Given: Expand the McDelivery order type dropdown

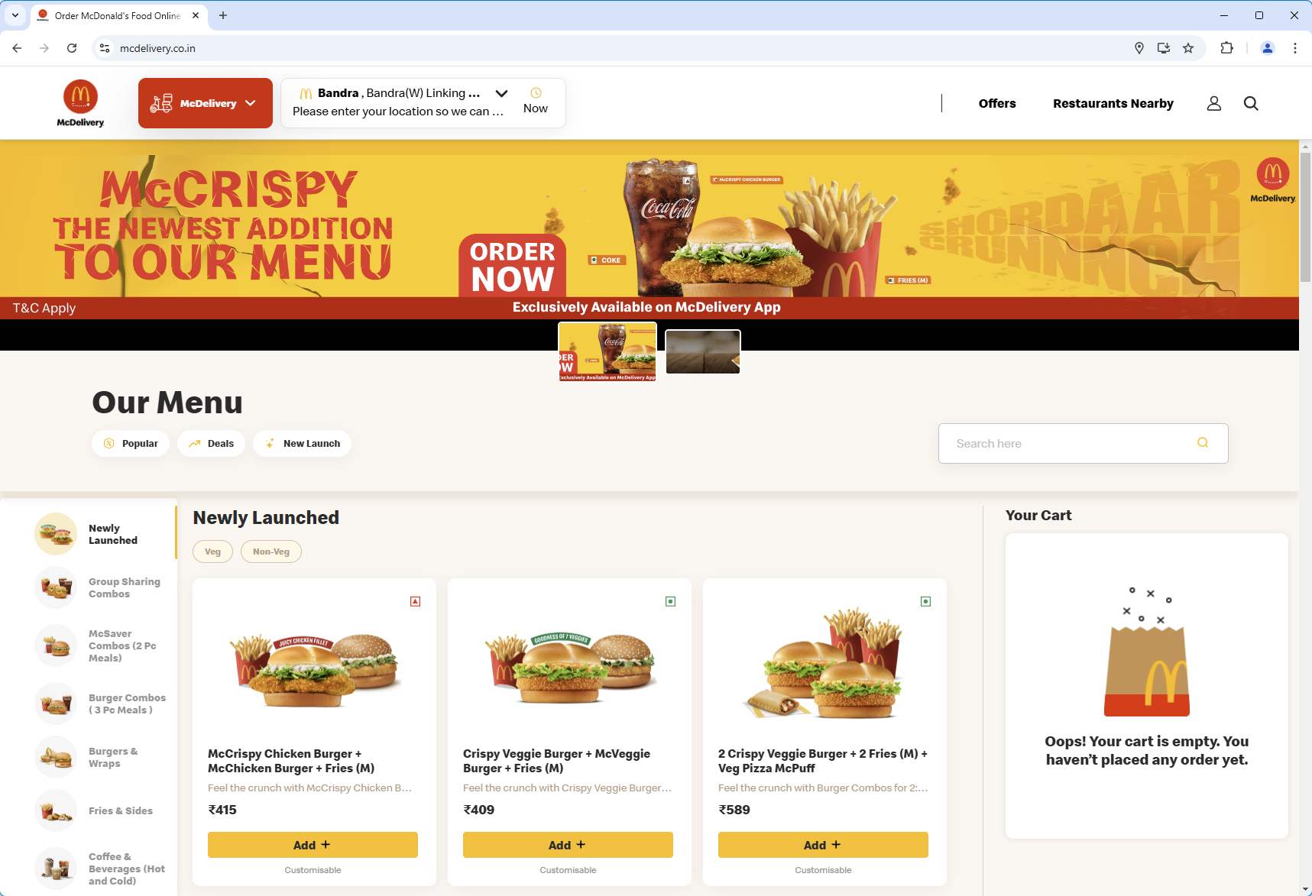Looking at the screenshot, I should point(206,103).
